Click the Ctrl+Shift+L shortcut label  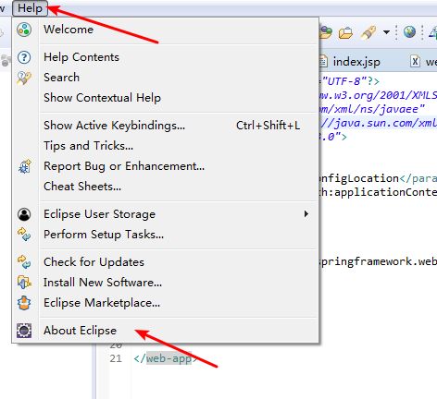point(268,126)
